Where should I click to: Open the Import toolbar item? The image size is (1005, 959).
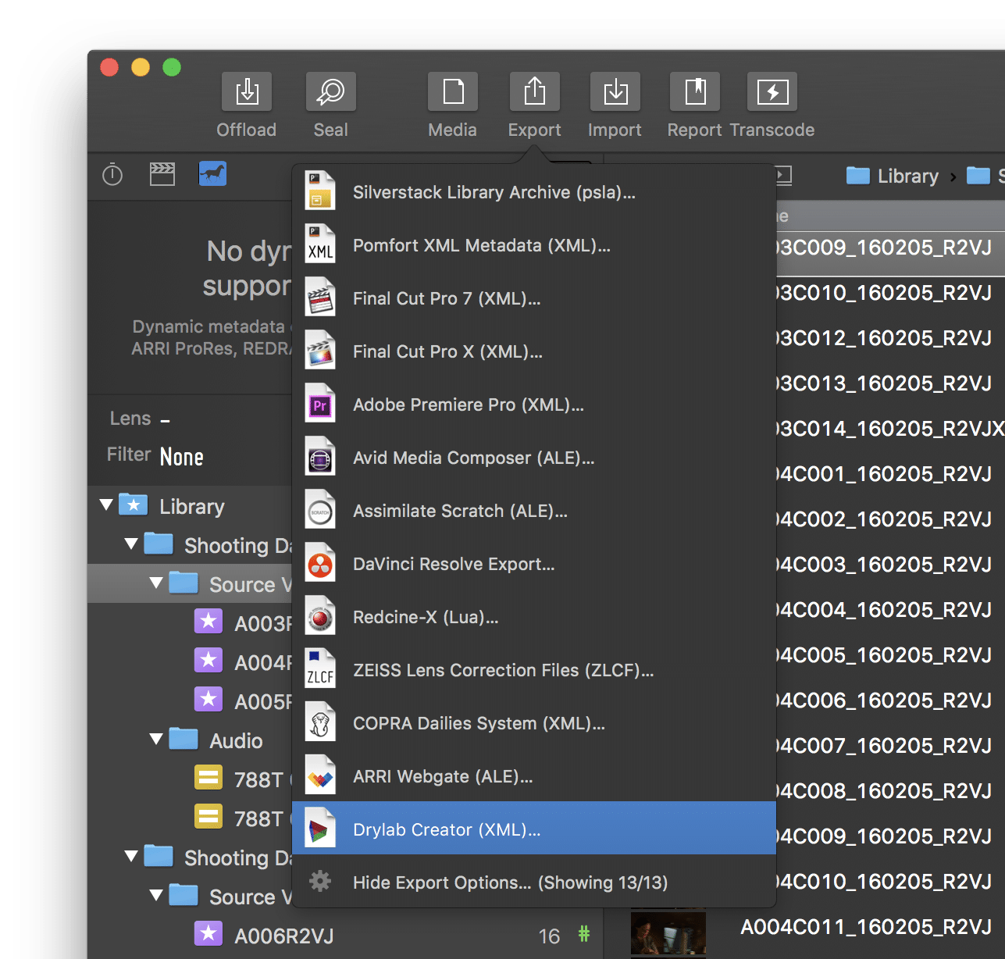(615, 92)
